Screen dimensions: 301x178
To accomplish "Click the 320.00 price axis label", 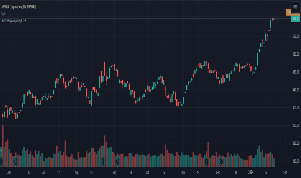I will (296, 143).
